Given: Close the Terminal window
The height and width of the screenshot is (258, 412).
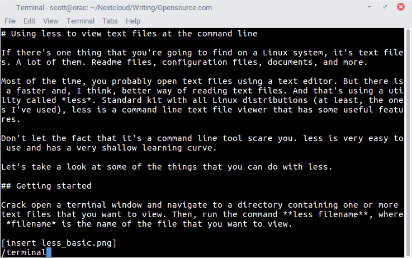Looking at the screenshot, I should pos(400,7).
